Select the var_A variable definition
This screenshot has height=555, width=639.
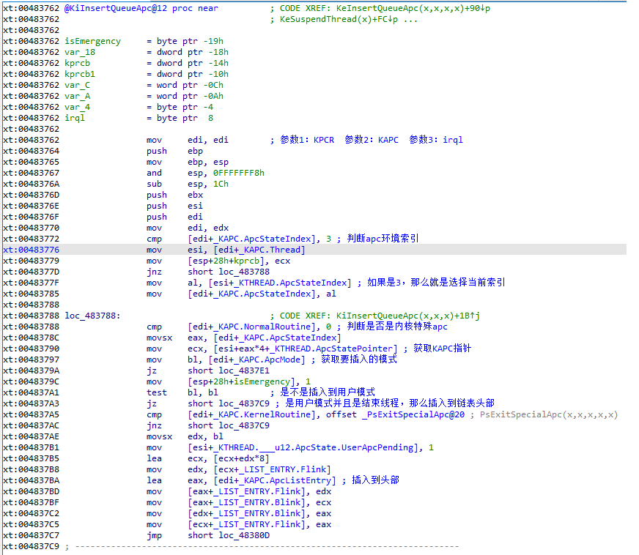coord(78,96)
